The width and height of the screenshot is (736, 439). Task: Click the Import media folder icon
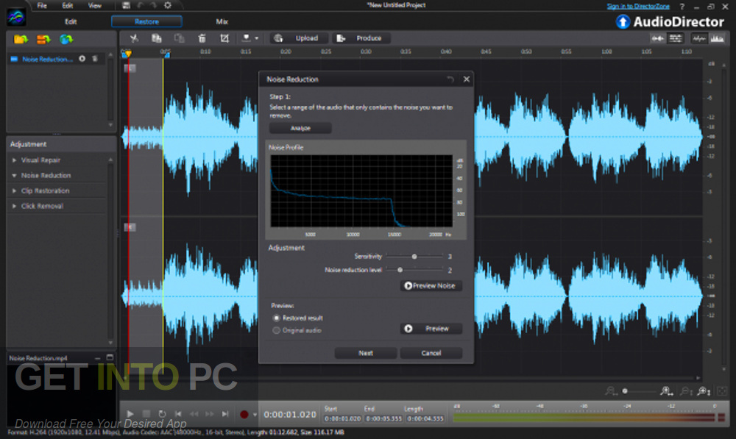[21, 40]
